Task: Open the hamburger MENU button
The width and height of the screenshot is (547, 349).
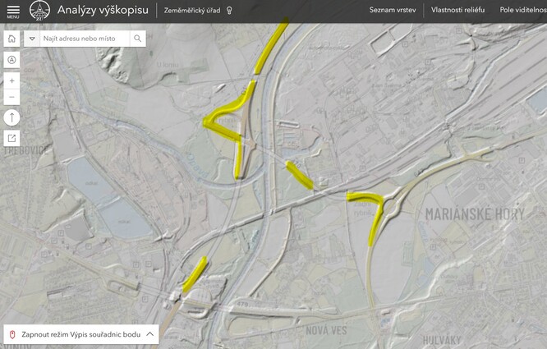Action: coord(13,11)
